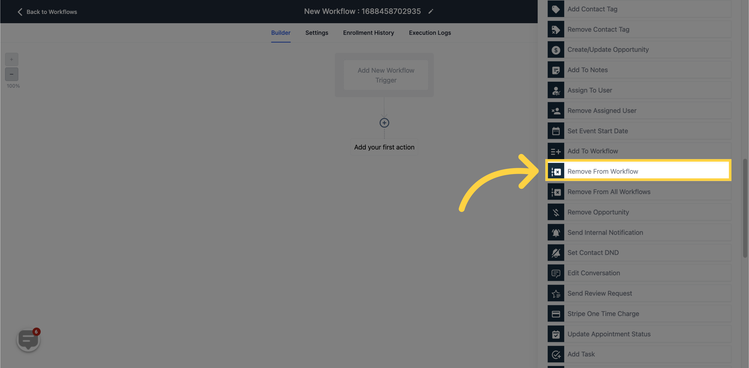749x368 pixels.
Task: Click the Send Review Request icon
Action: [556, 293]
